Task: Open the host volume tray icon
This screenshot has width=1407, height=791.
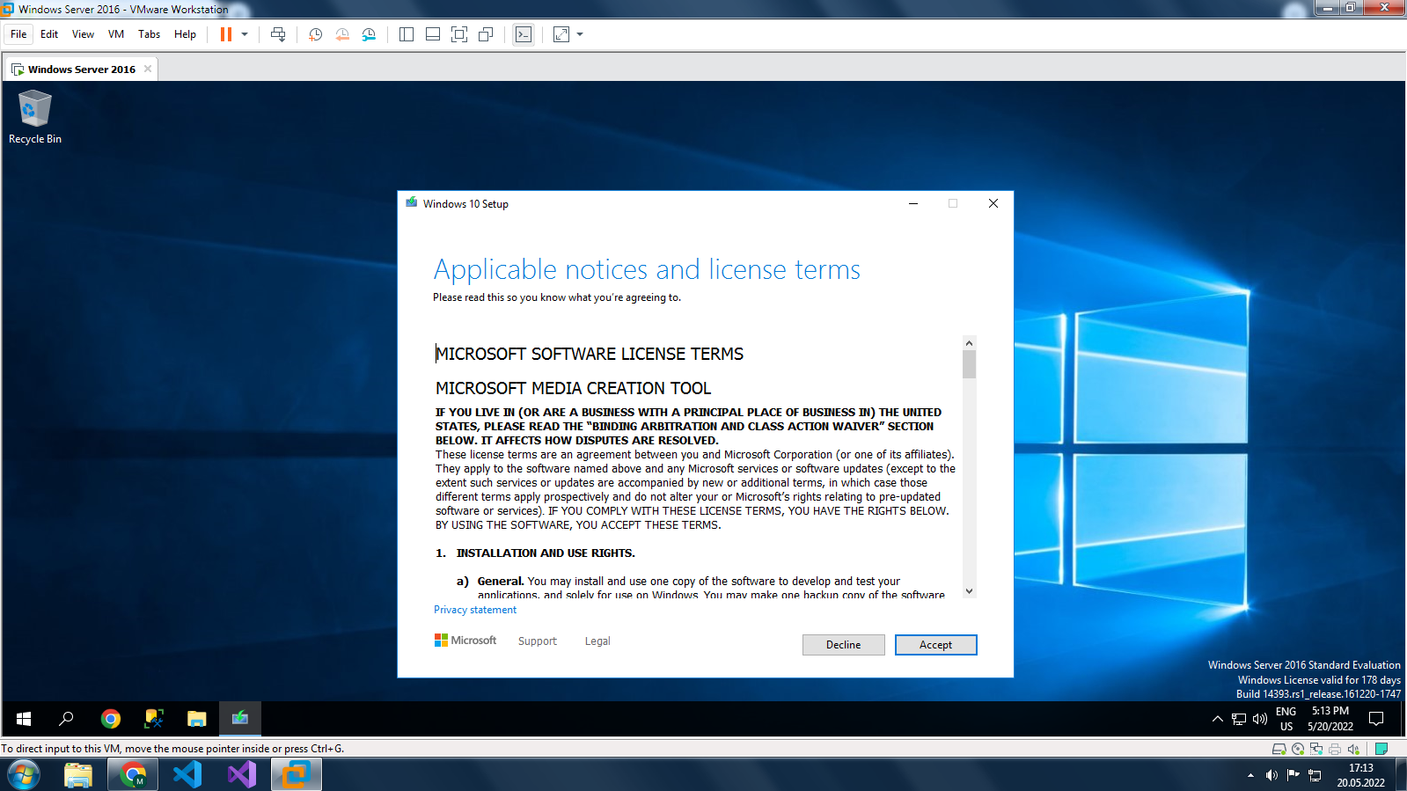Action: pyautogui.click(x=1271, y=775)
